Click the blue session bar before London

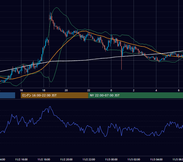click(x=8, y=95)
